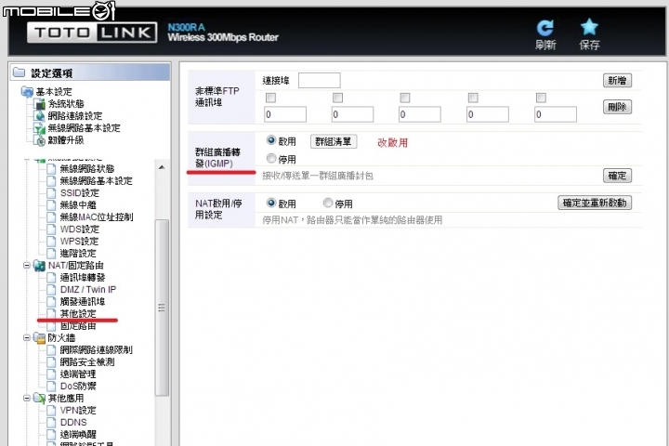Image resolution: width=669 pixels, height=446 pixels.
Task: Open 無線網路狀態 tree item
Action: 87,169
